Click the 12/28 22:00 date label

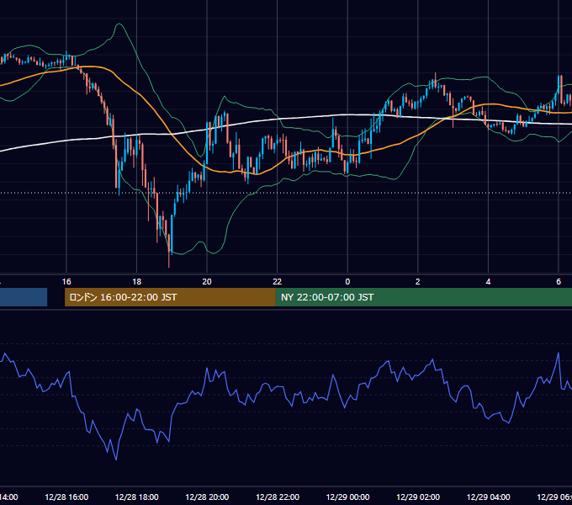click(278, 497)
